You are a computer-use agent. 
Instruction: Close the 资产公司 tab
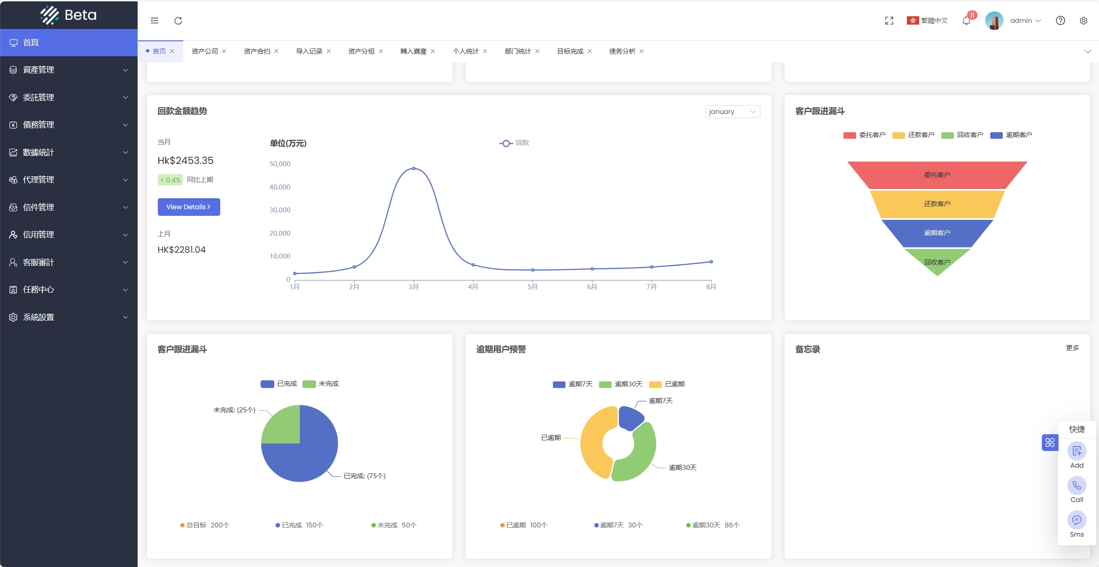point(224,51)
